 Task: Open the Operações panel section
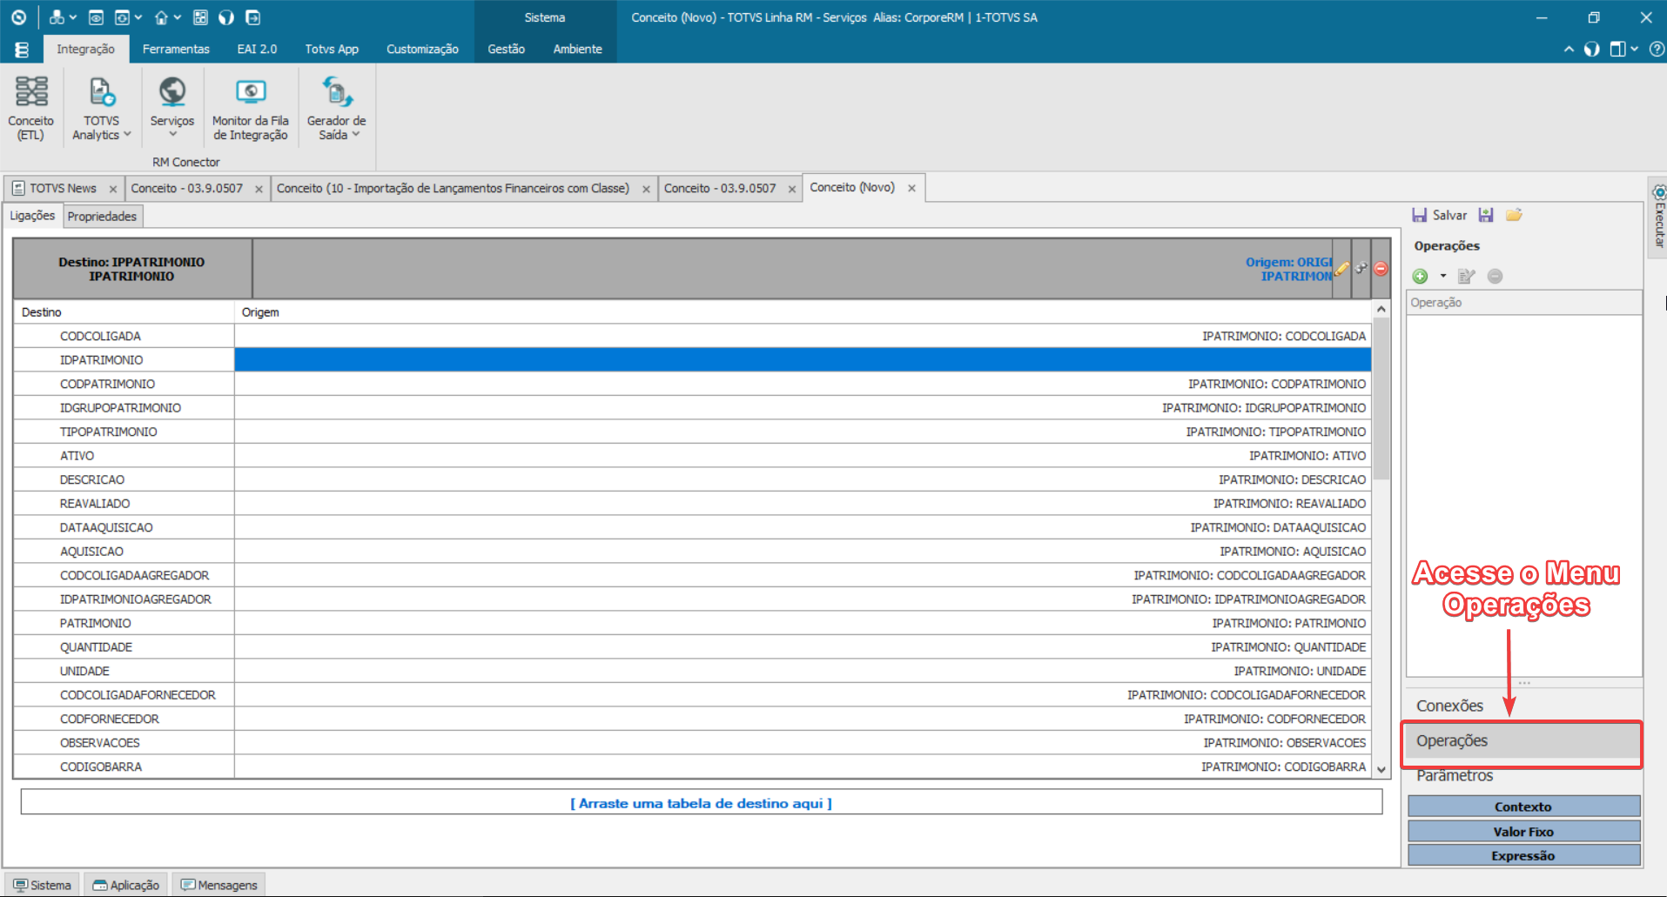pos(1522,741)
